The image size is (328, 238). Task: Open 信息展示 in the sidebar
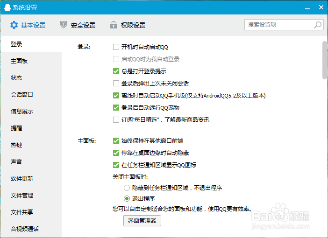(31, 112)
